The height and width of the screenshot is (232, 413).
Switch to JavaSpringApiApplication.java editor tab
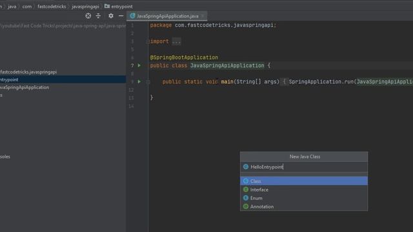(x=168, y=16)
